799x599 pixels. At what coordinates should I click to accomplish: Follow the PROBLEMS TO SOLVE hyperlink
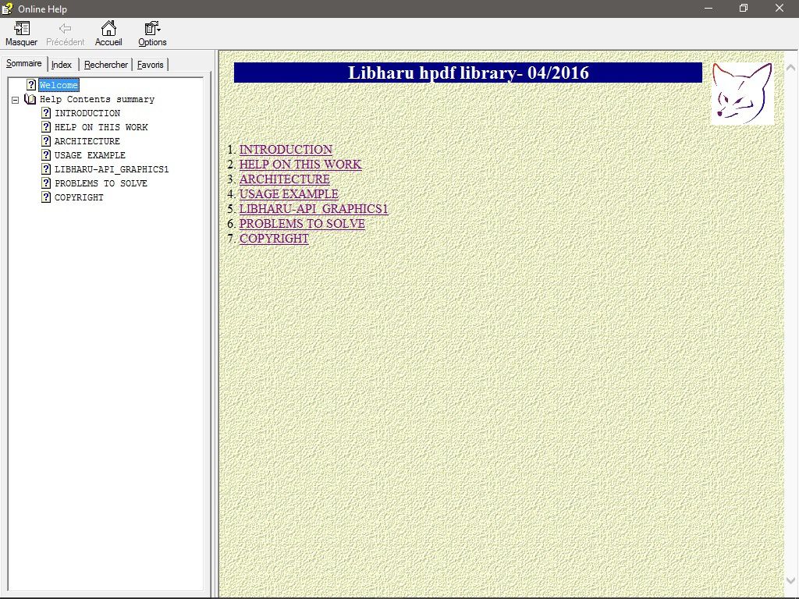302,224
